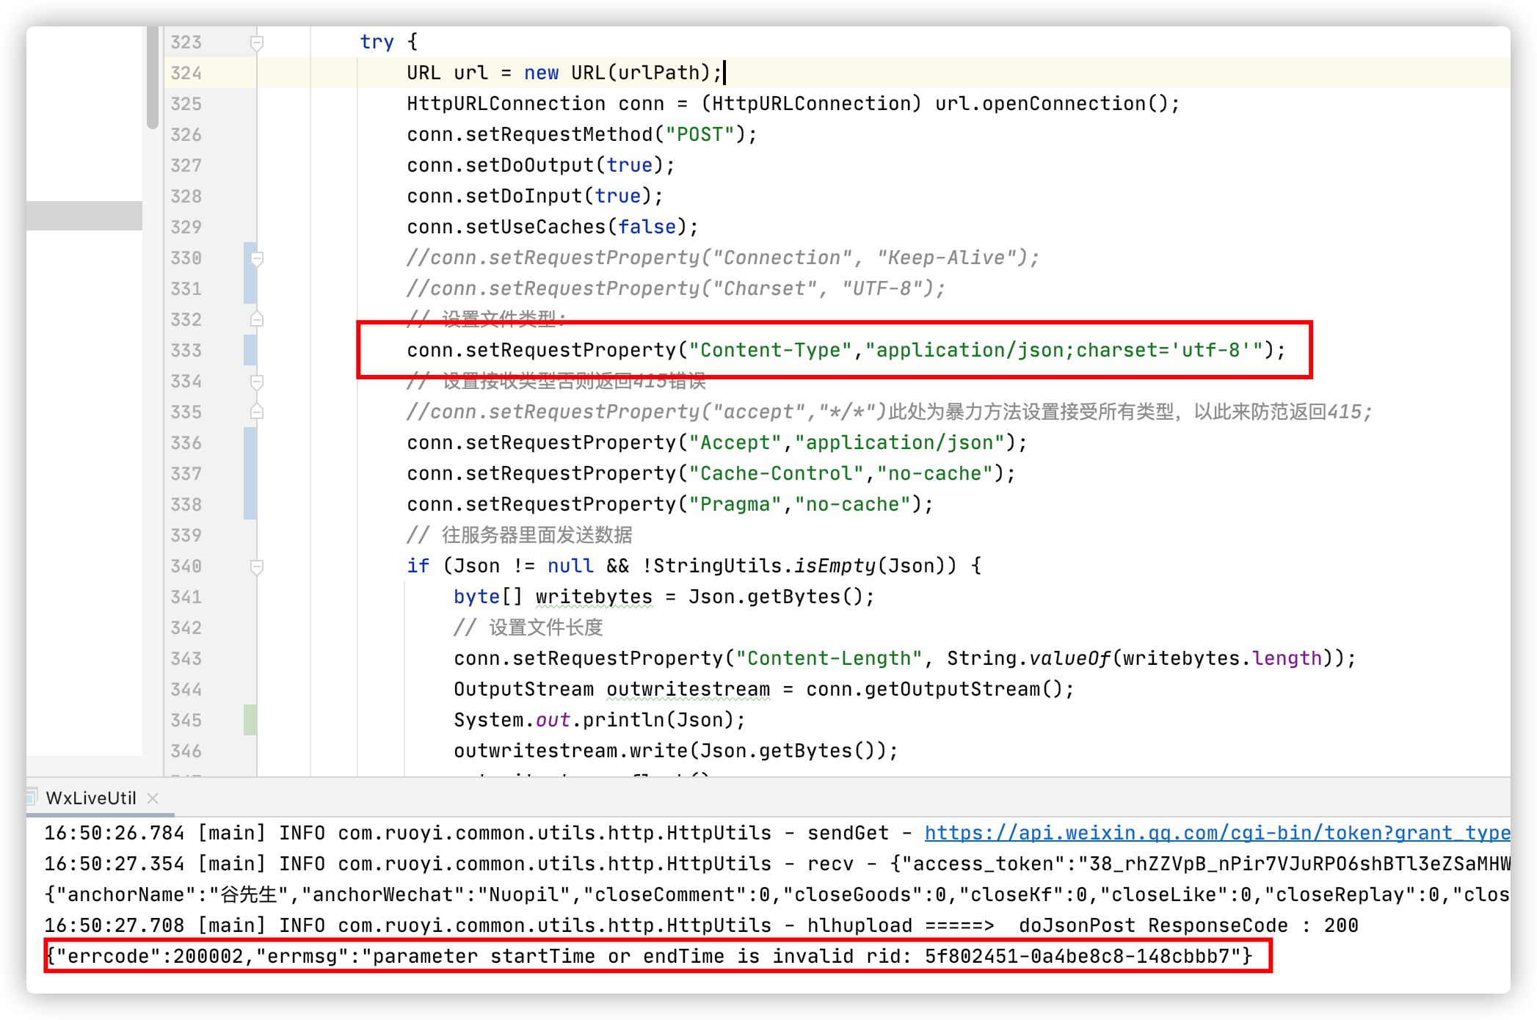1537x1020 pixels.
Task: Click the left panel vertical scrollbar thumb
Action: [153, 77]
